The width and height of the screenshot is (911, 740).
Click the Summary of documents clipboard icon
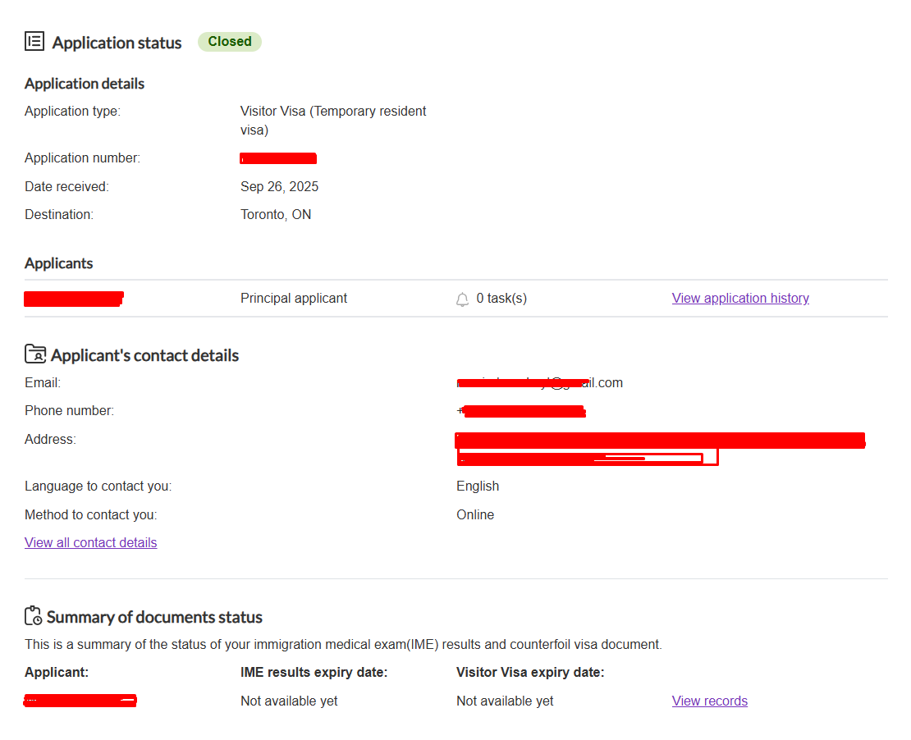33,616
